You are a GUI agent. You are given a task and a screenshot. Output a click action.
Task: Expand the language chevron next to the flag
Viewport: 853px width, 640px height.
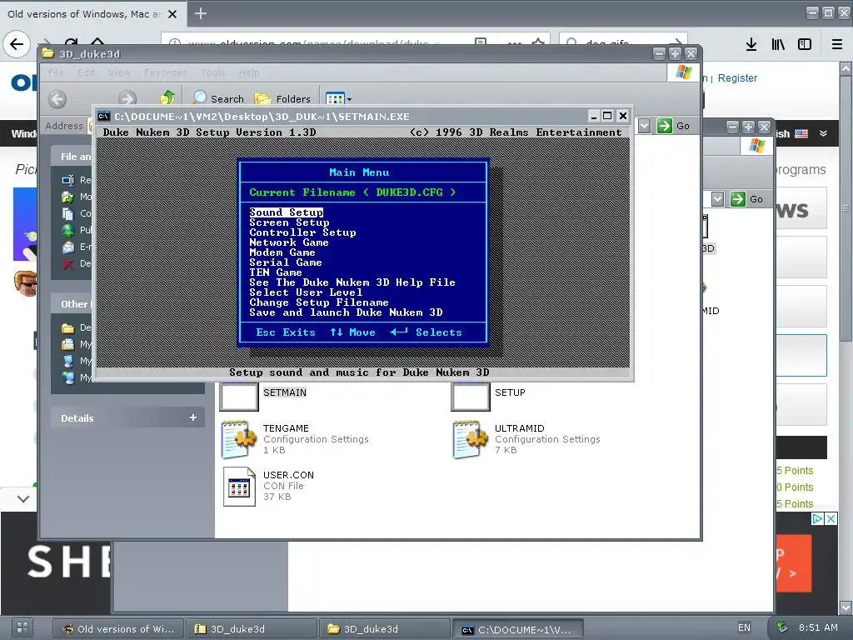click(x=823, y=133)
